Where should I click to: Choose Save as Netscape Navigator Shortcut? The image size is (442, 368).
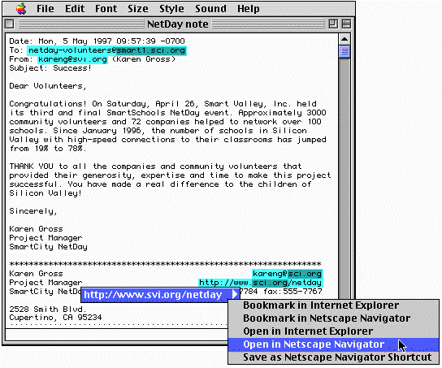pyautogui.click(x=333, y=357)
